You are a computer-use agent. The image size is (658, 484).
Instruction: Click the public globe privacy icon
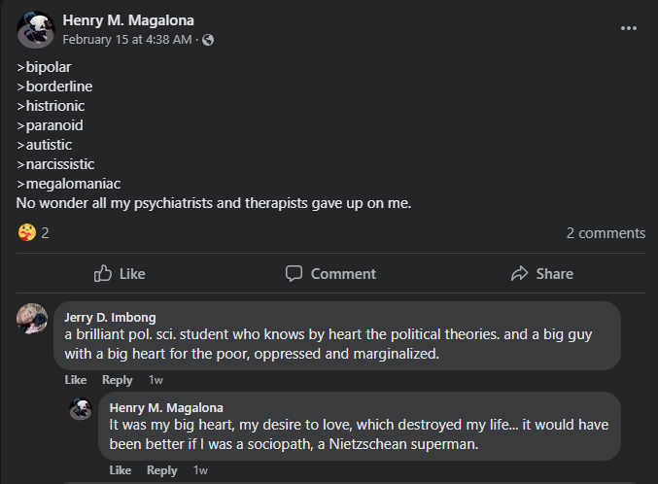click(x=208, y=41)
